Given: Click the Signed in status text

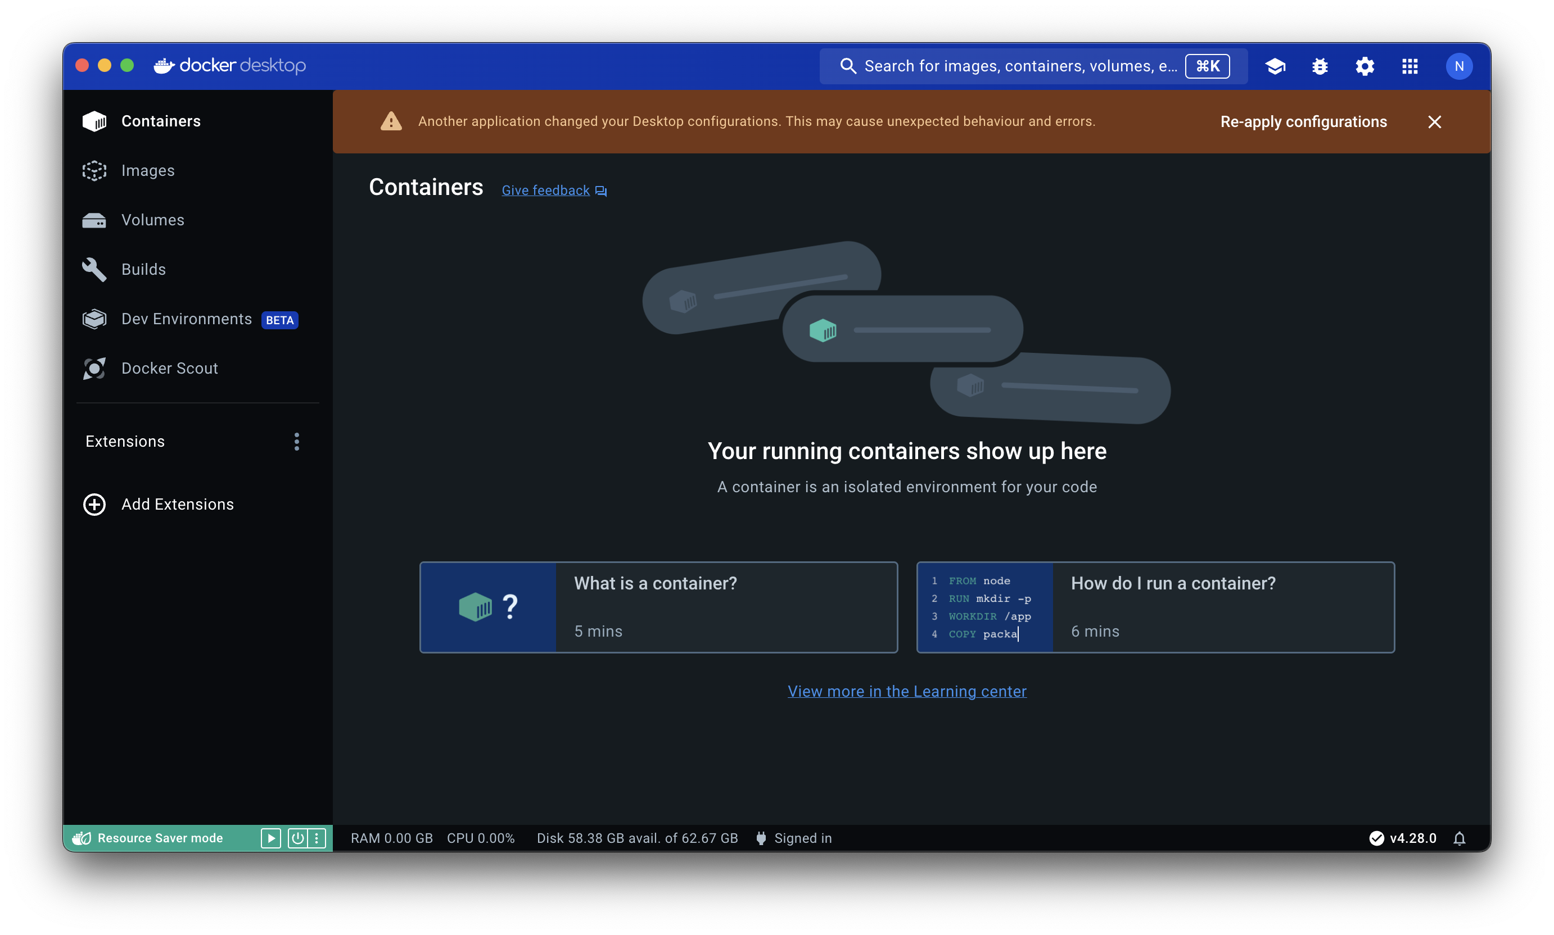Looking at the screenshot, I should 802,838.
